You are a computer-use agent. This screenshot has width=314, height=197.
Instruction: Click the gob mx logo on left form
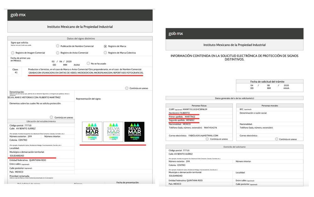coord(18,15)
